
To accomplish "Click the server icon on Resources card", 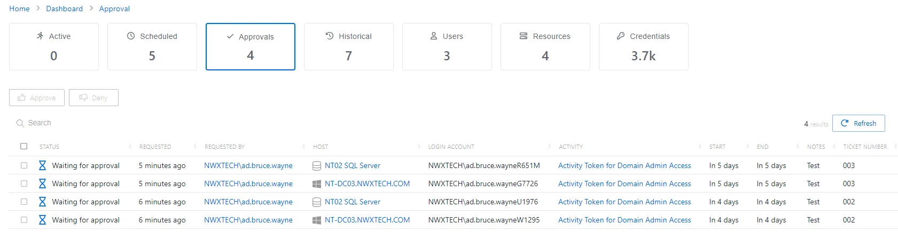I will point(524,36).
